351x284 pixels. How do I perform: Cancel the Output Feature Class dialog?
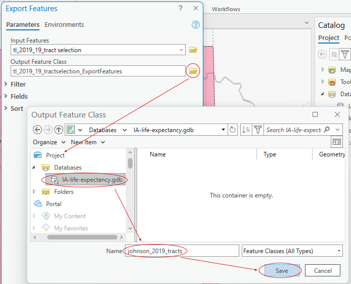pos(323,270)
